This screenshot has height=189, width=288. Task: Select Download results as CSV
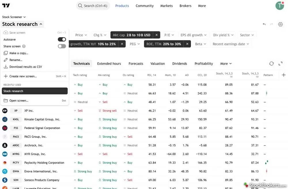pyautogui.click(x=35, y=67)
